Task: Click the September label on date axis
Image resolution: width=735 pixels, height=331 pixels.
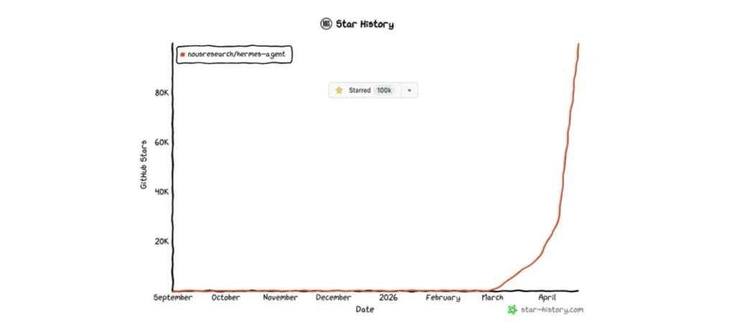Action: 173,297
